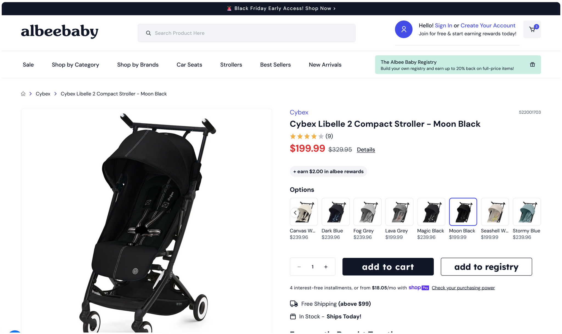Viewport: 562px width, 334px height.
Task: Click the star rating icons
Action: pyautogui.click(x=307, y=136)
